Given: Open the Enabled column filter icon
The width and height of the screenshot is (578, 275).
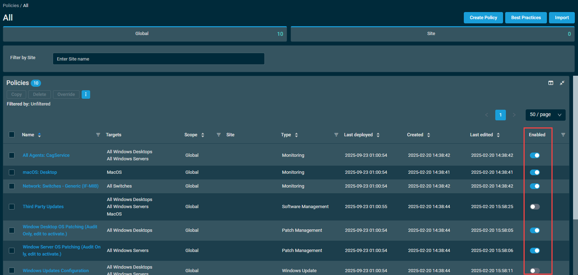Looking at the screenshot, I should click(x=563, y=135).
